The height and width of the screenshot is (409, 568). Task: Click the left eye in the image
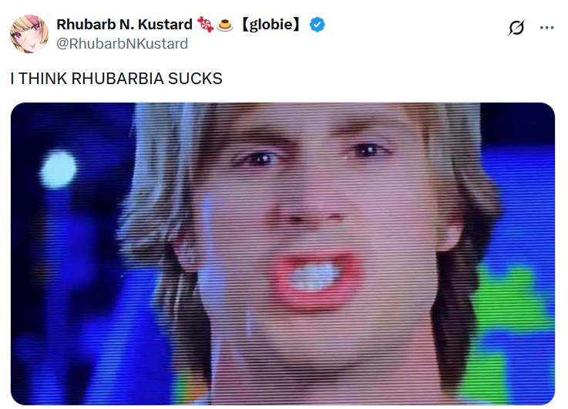tap(259, 158)
